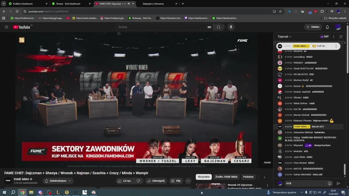349x196 pixels.
Task: Select Podobne filter chip
Action: (x=248, y=177)
